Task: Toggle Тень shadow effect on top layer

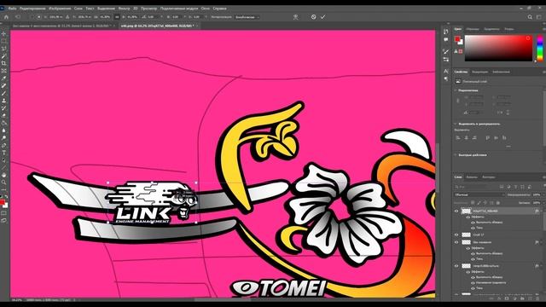Action: coord(473,228)
